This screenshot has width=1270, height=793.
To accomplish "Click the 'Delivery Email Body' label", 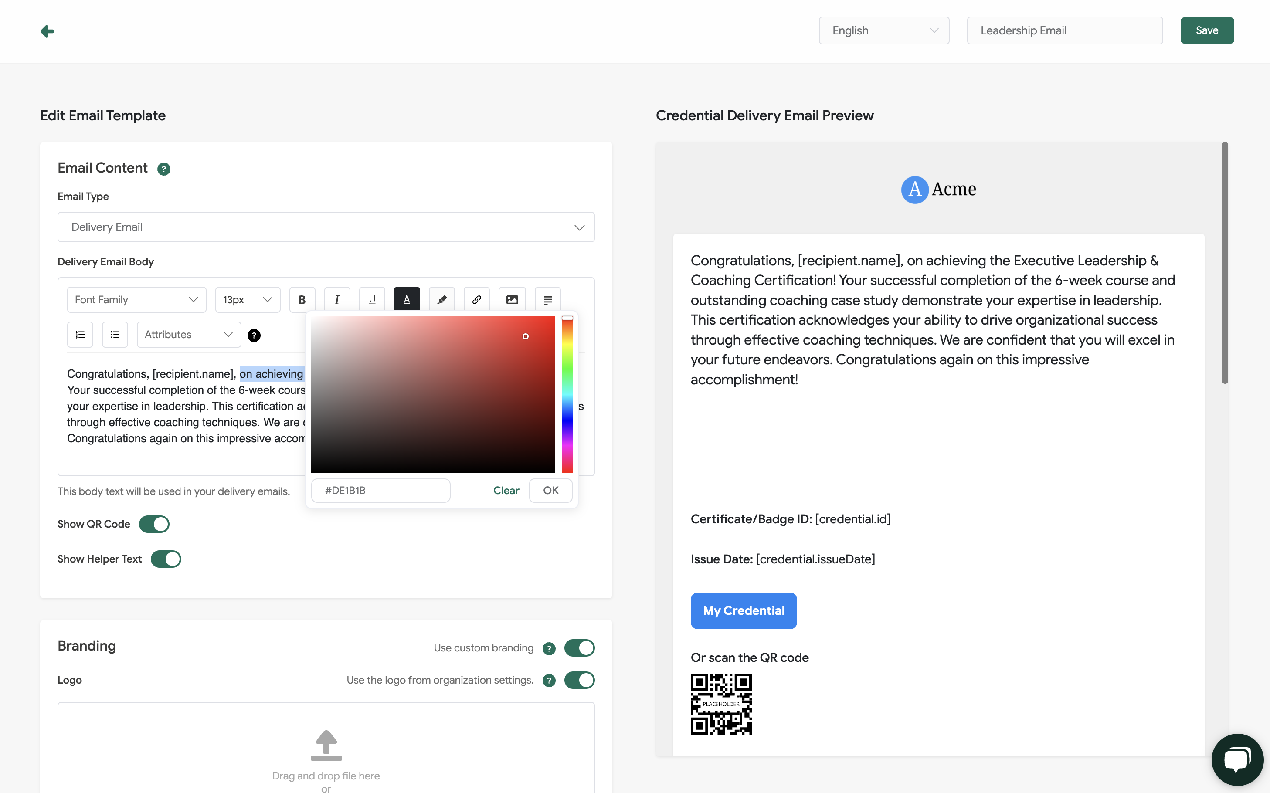I will click(x=105, y=262).
